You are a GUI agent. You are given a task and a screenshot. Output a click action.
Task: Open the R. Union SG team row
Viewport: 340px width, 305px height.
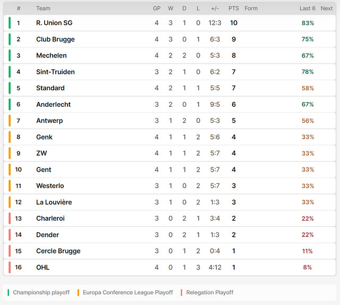(x=169, y=23)
